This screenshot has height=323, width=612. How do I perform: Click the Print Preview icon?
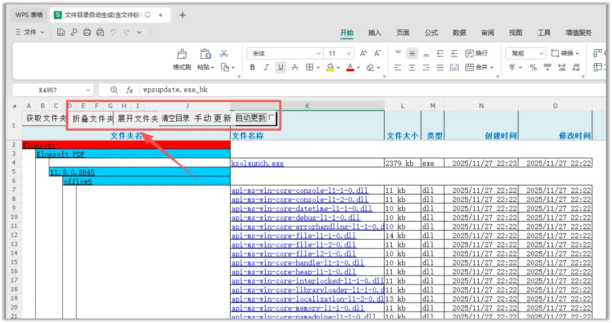(x=100, y=32)
